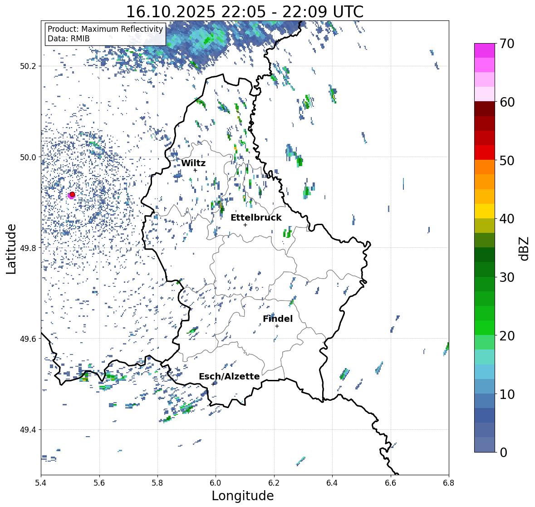Click the cross marker below Ettelbruck label
This screenshot has height=507, width=535.
pyautogui.click(x=245, y=225)
